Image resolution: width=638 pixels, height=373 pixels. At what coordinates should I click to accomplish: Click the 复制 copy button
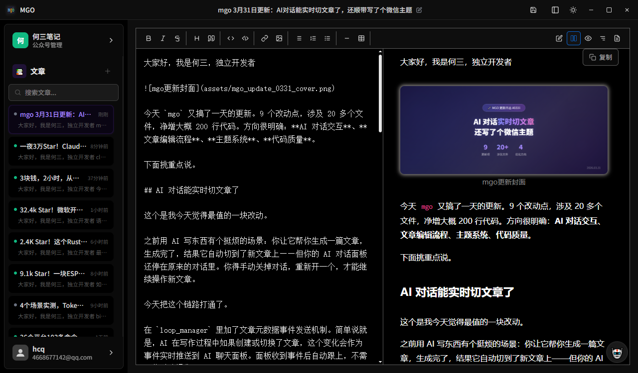601,57
